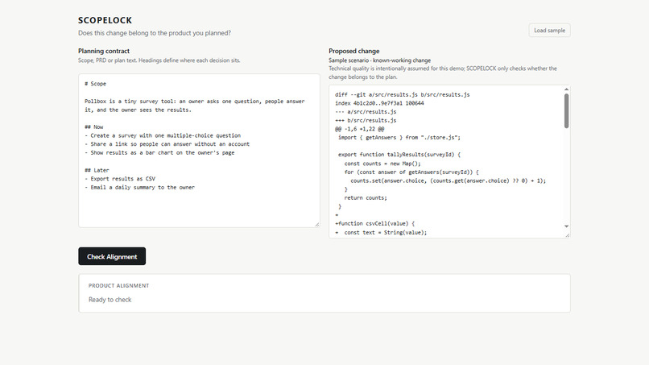
Task: Click the "Pollbox is a tiny survey tool" line
Action: pos(195,106)
